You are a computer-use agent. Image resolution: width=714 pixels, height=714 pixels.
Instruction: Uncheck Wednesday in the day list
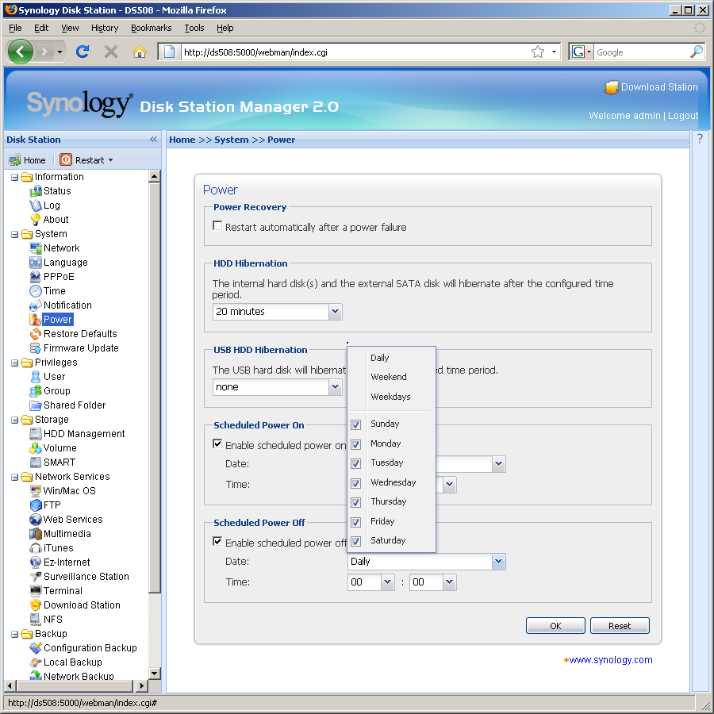356,483
